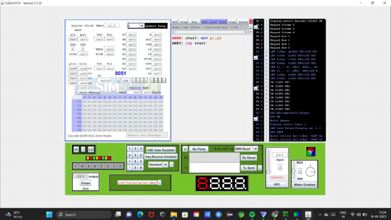Open Spotify from the taskbar
Screen dimensions: 391x220
[x=252, y=214]
